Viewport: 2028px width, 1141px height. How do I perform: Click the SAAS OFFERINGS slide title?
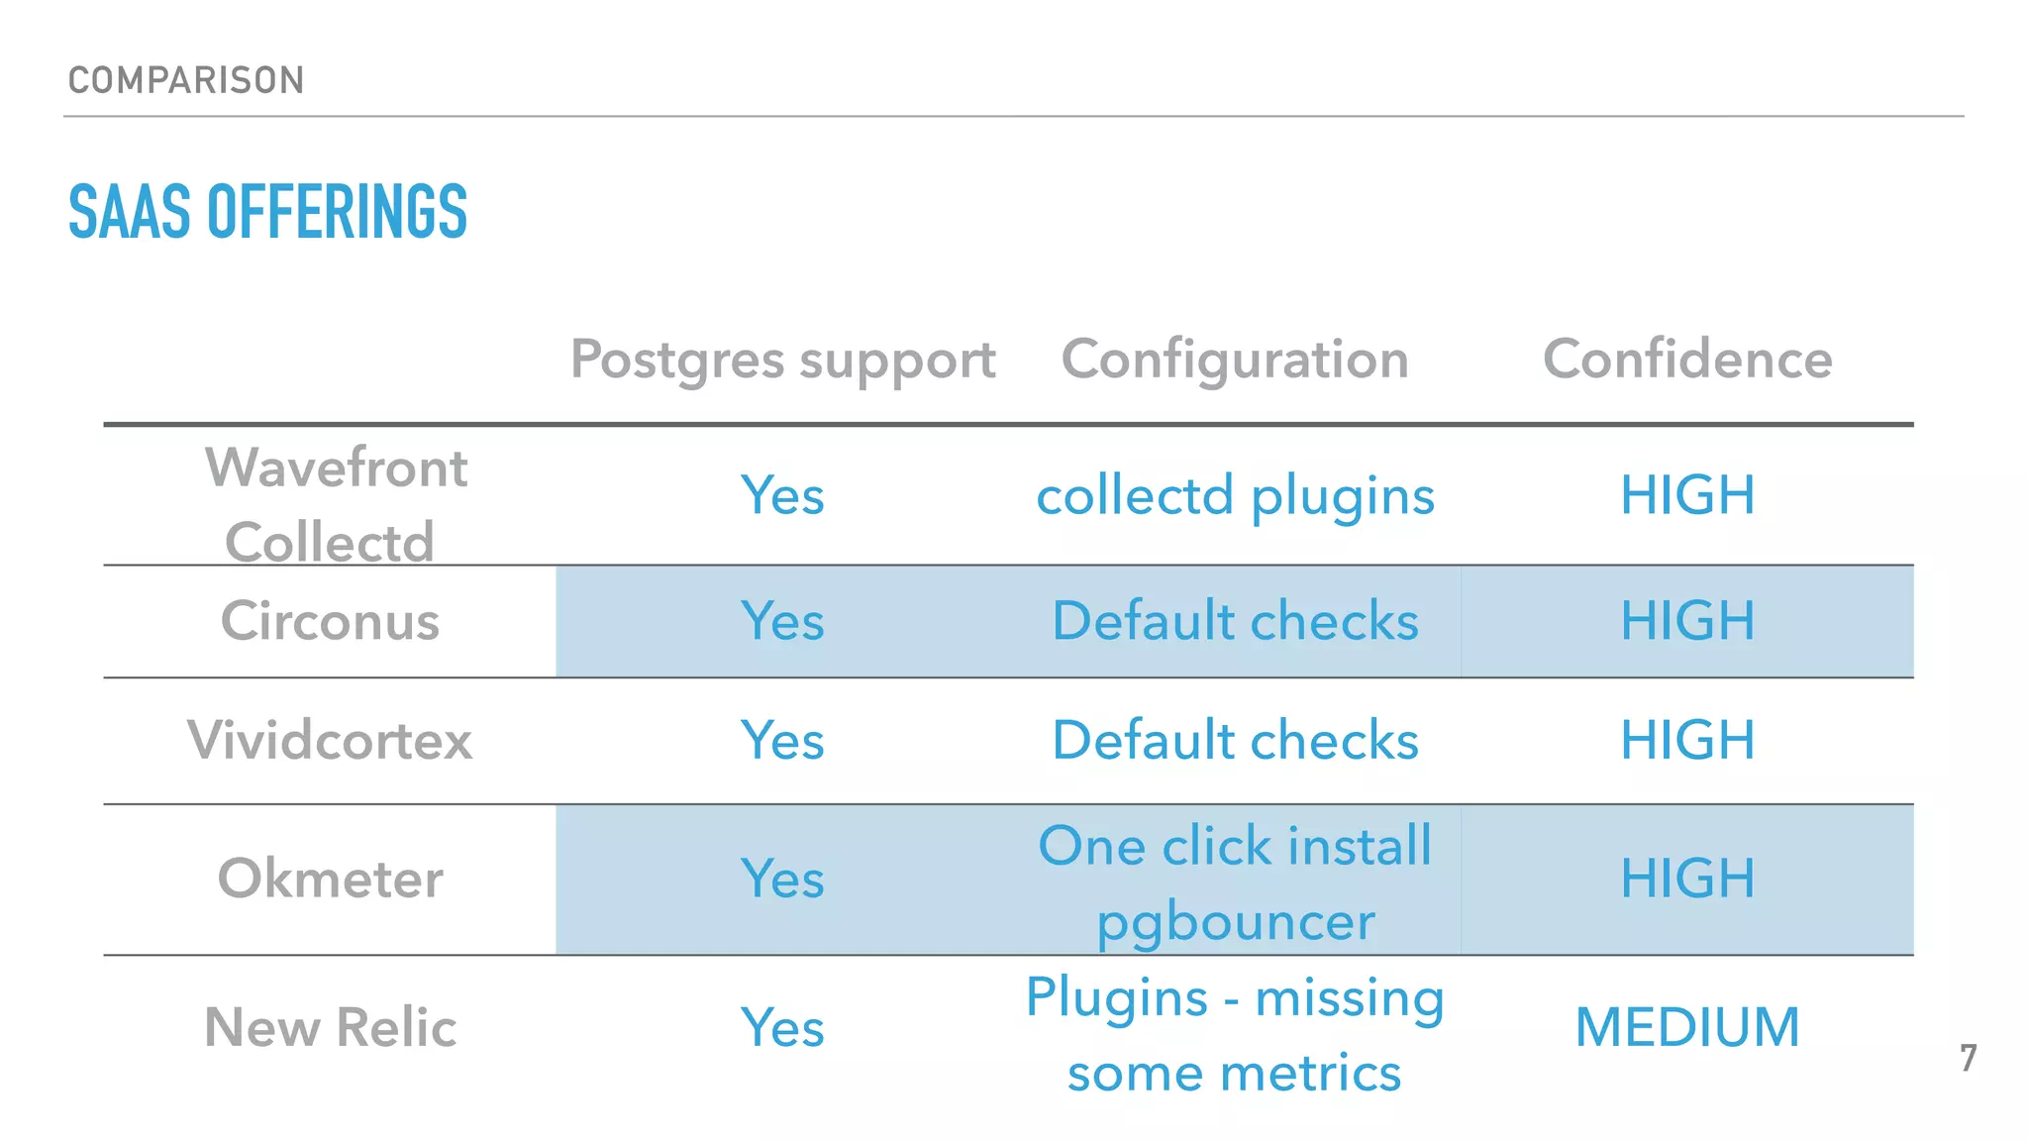pyautogui.click(x=267, y=212)
